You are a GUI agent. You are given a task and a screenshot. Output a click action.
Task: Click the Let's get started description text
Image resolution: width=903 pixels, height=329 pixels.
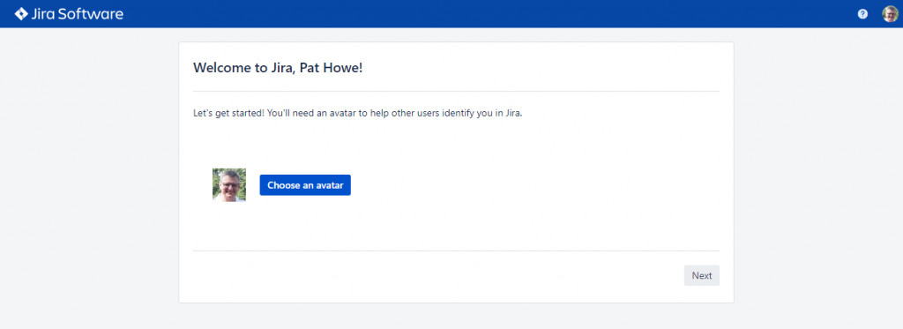(x=357, y=113)
